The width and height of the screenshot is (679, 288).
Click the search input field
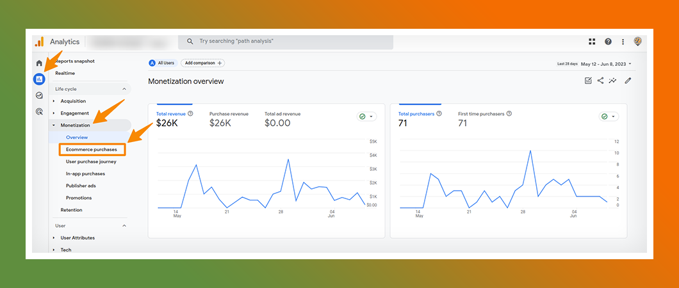[288, 42]
